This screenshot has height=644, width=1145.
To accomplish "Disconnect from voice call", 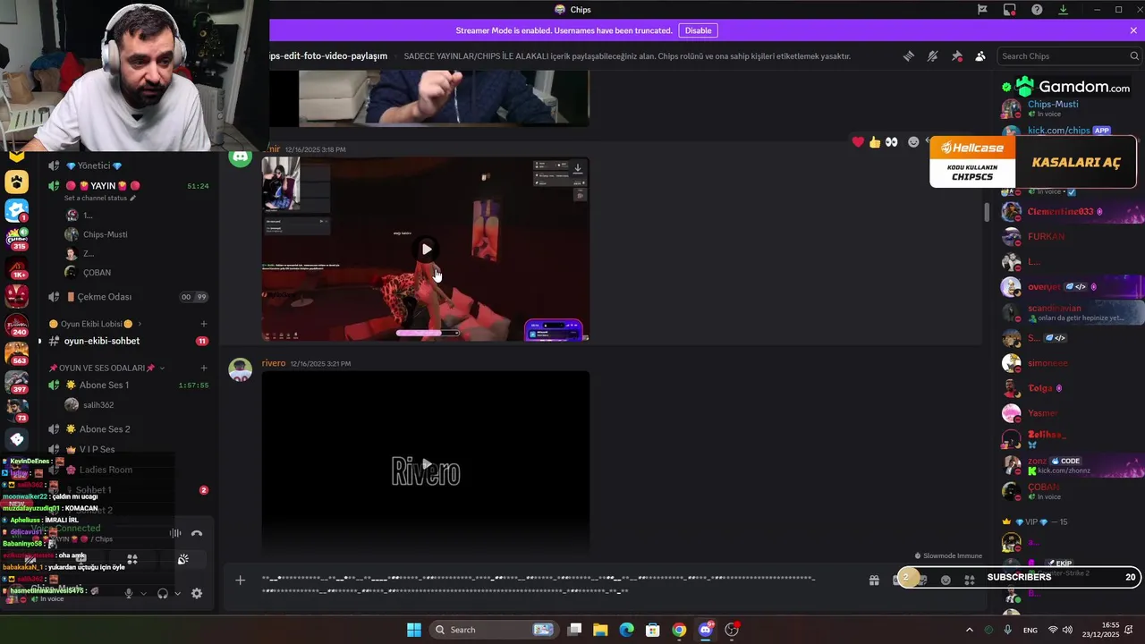I will click(197, 534).
